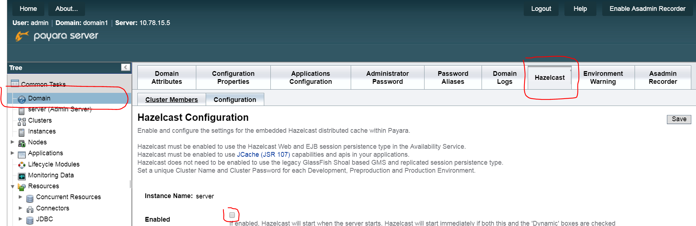
Task: Select Instances in the tree
Action: click(42, 131)
